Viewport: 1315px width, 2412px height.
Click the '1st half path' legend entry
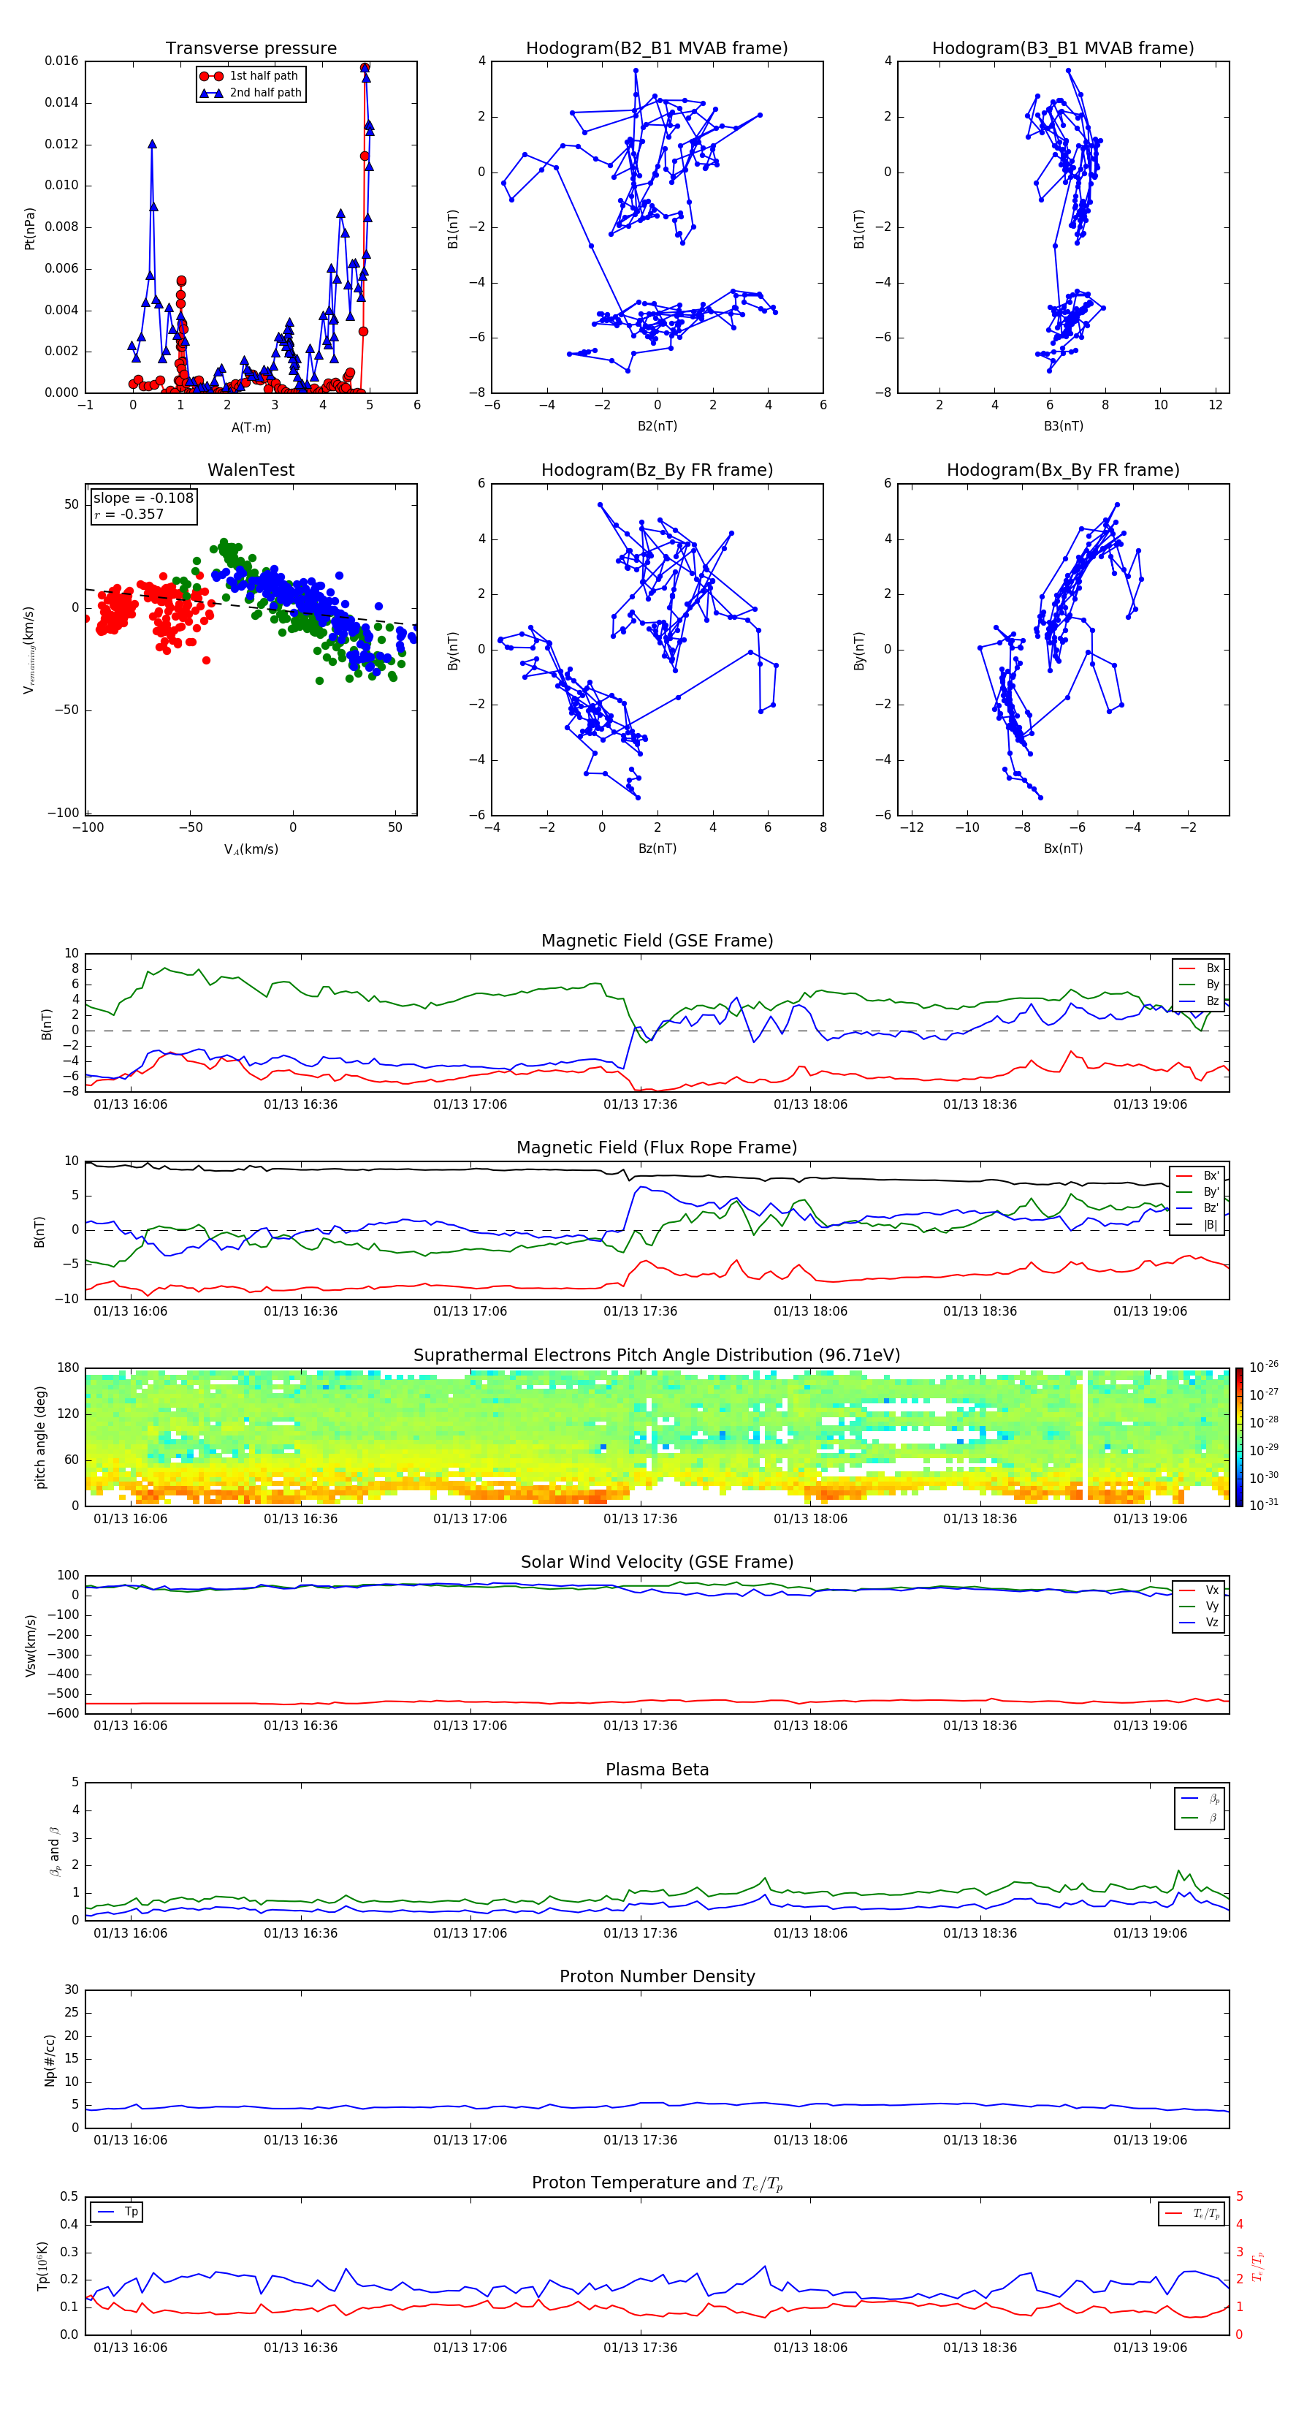click(x=249, y=76)
